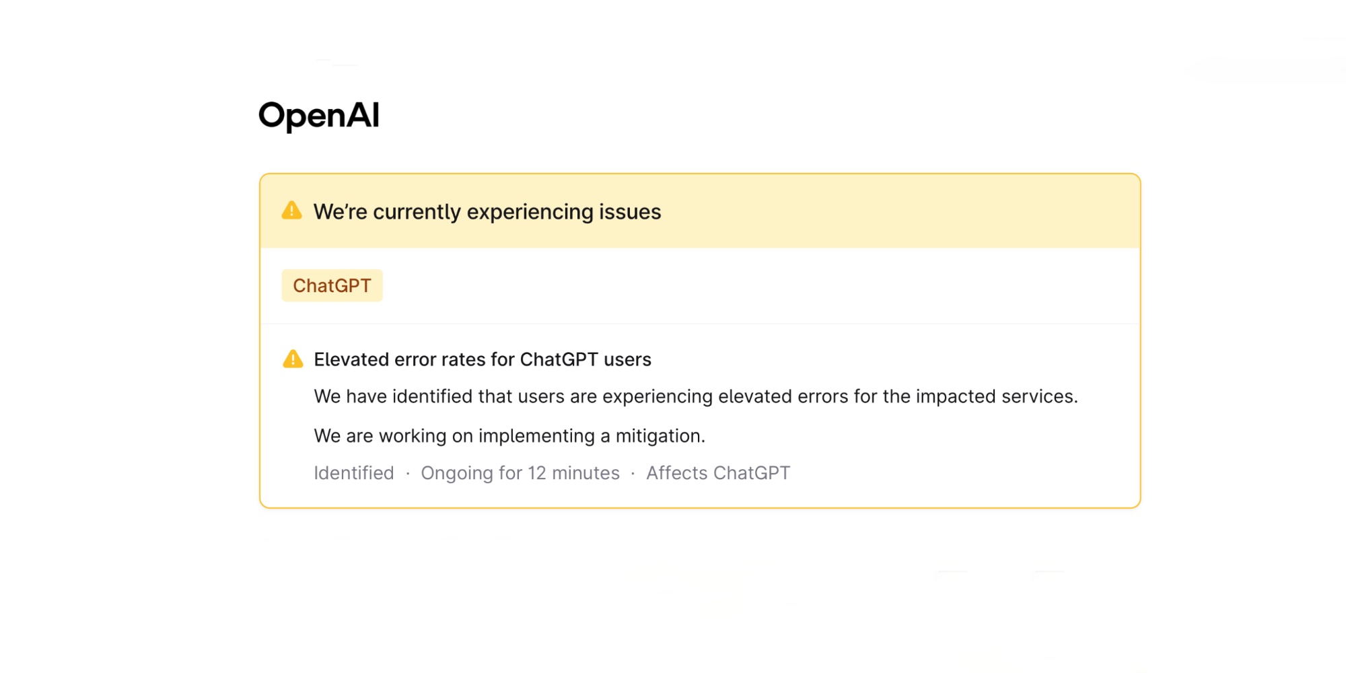Click the sentence about users experiencing elevated errors

pos(695,396)
